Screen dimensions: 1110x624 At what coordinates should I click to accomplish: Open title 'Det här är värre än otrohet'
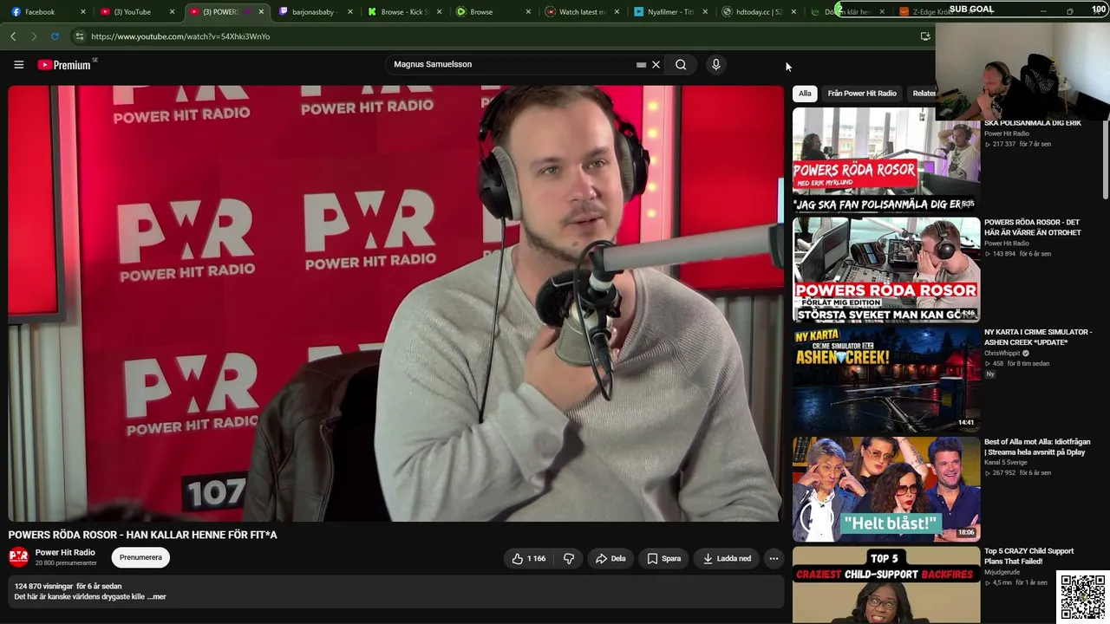coord(1033,228)
